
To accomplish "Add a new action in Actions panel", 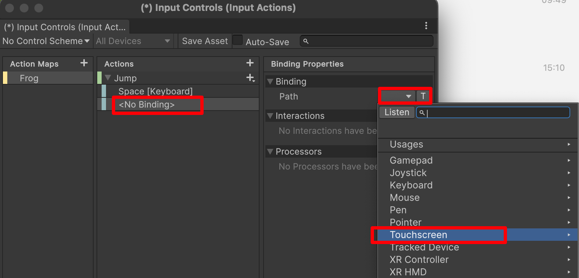I will pos(250,63).
